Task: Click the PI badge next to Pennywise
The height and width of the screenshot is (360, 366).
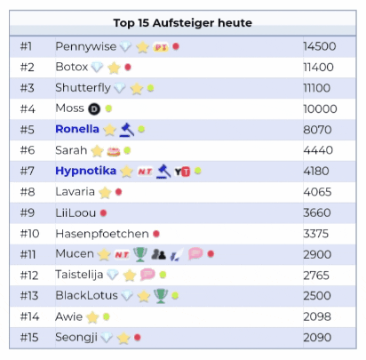Action: (161, 47)
